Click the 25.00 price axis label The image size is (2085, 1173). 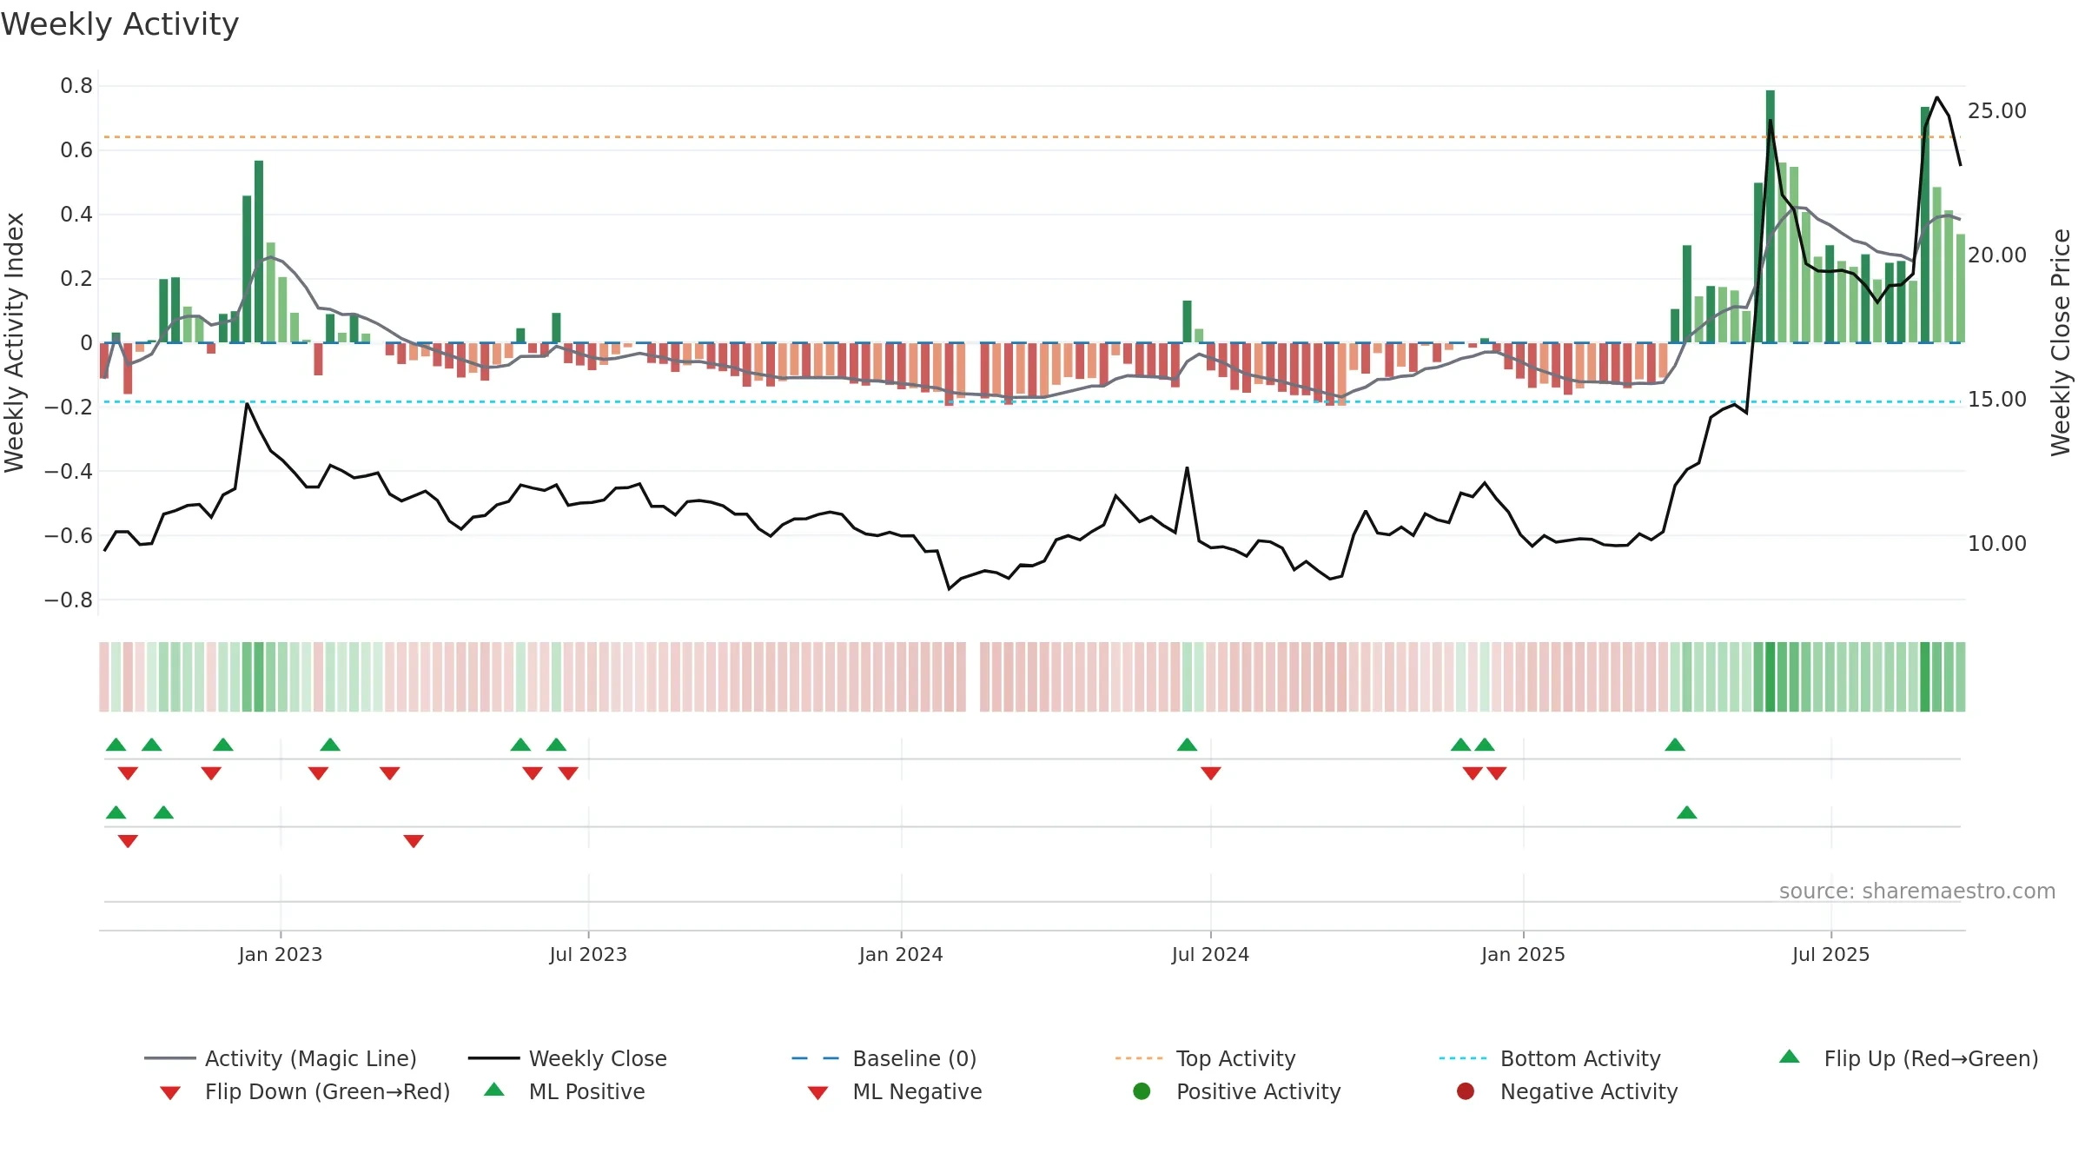coord(1997,111)
